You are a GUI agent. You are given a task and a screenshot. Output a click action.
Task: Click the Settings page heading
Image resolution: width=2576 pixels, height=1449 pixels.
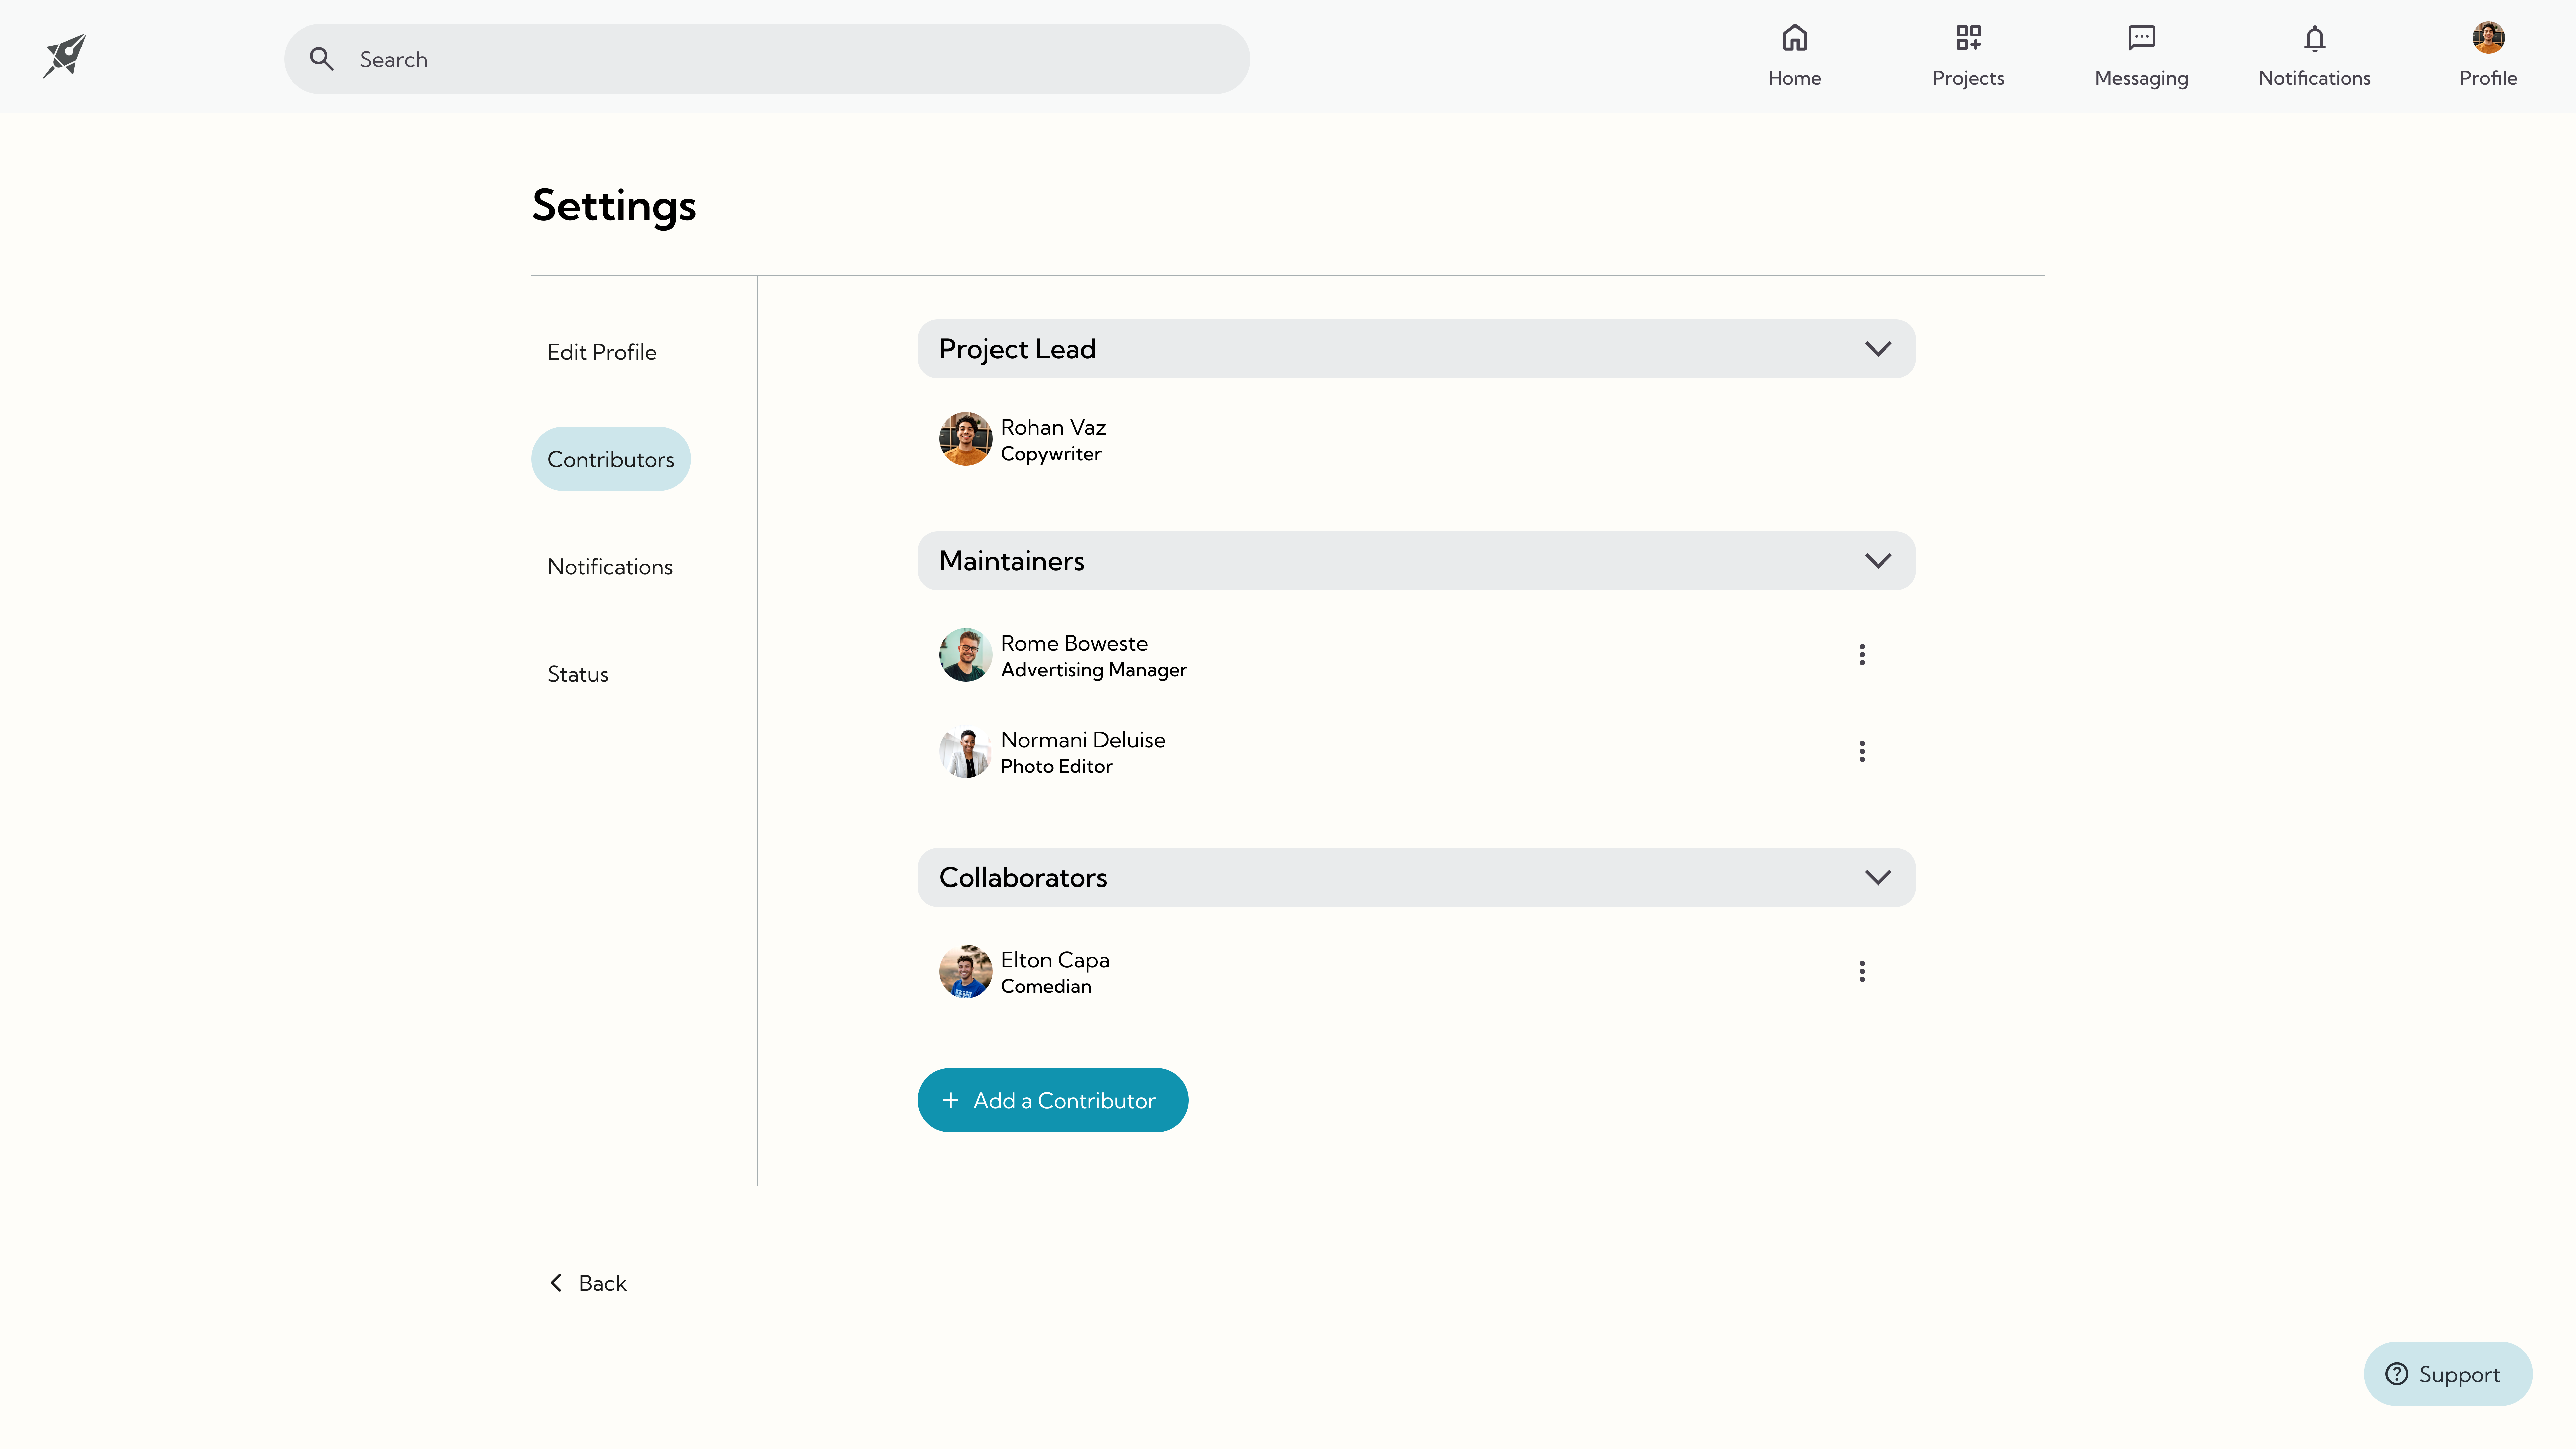pos(614,206)
